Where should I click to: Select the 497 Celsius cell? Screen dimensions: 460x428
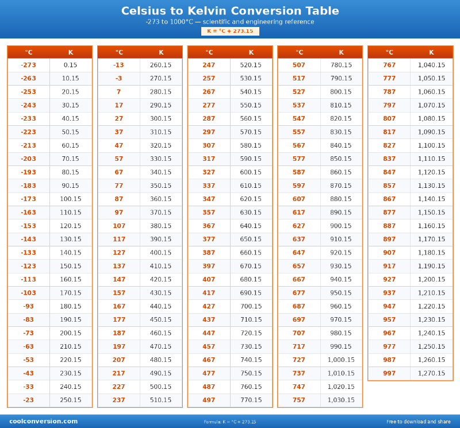point(209,400)
